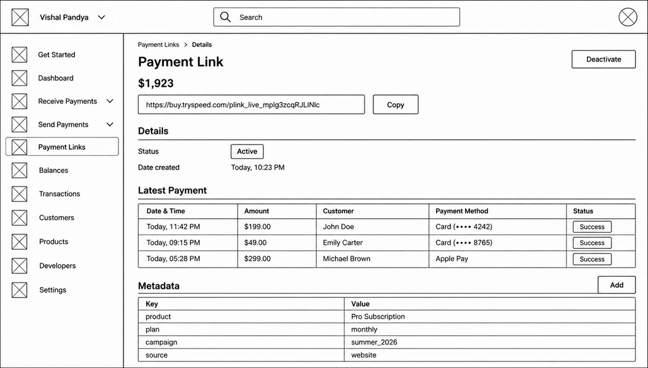Click the $299.00 amount cell
The image size is (648, 368).
(x=277, y=259)
